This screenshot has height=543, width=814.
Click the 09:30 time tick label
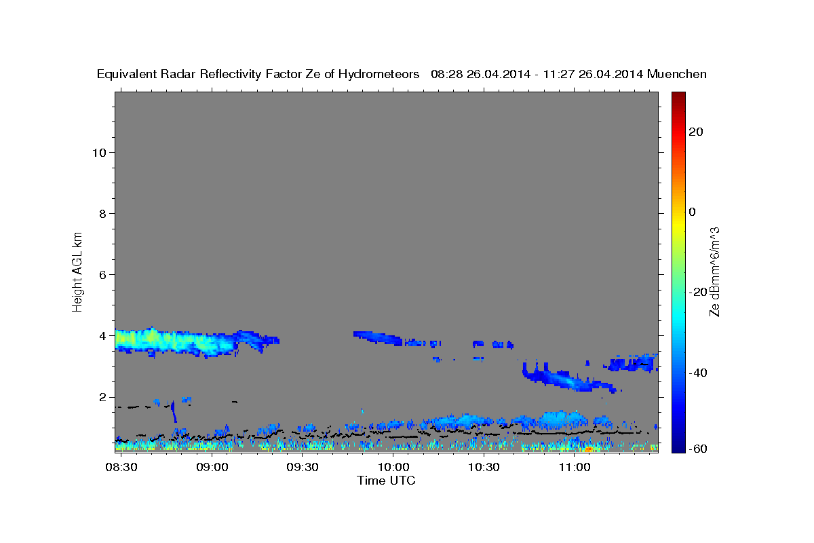click(303, 468)
